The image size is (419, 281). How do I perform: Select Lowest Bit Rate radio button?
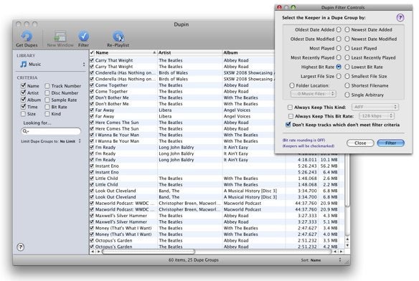(x=347, y=67)
